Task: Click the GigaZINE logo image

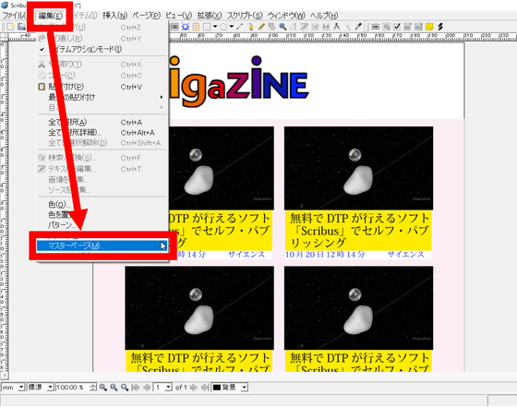Action: pyautogui.click(x=239, y=82)
